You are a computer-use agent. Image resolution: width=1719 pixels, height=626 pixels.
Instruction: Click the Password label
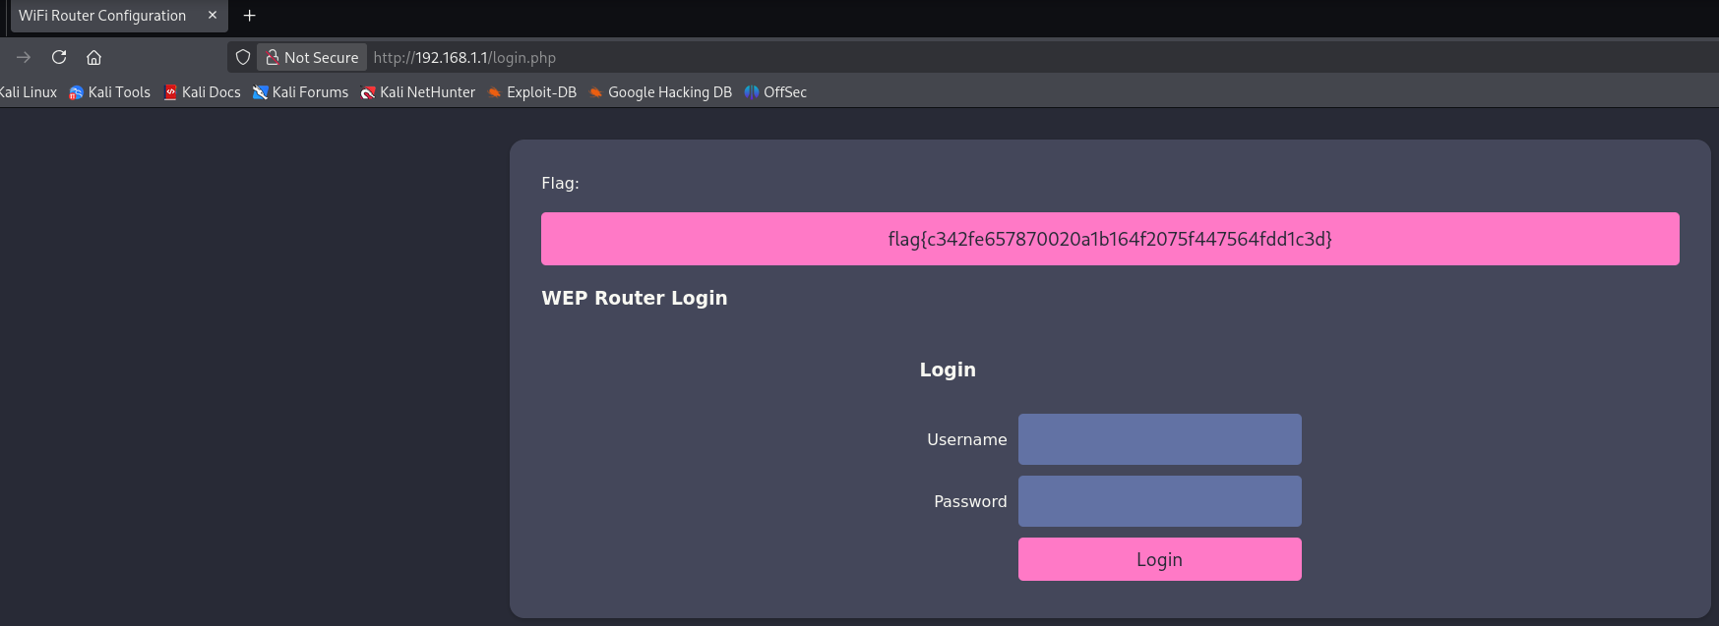970,501
